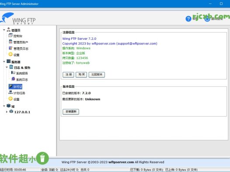Collapse the 服务器 tree node
Image resolution: width=230 pixels, height=172 pixels.
coord(4,62)
